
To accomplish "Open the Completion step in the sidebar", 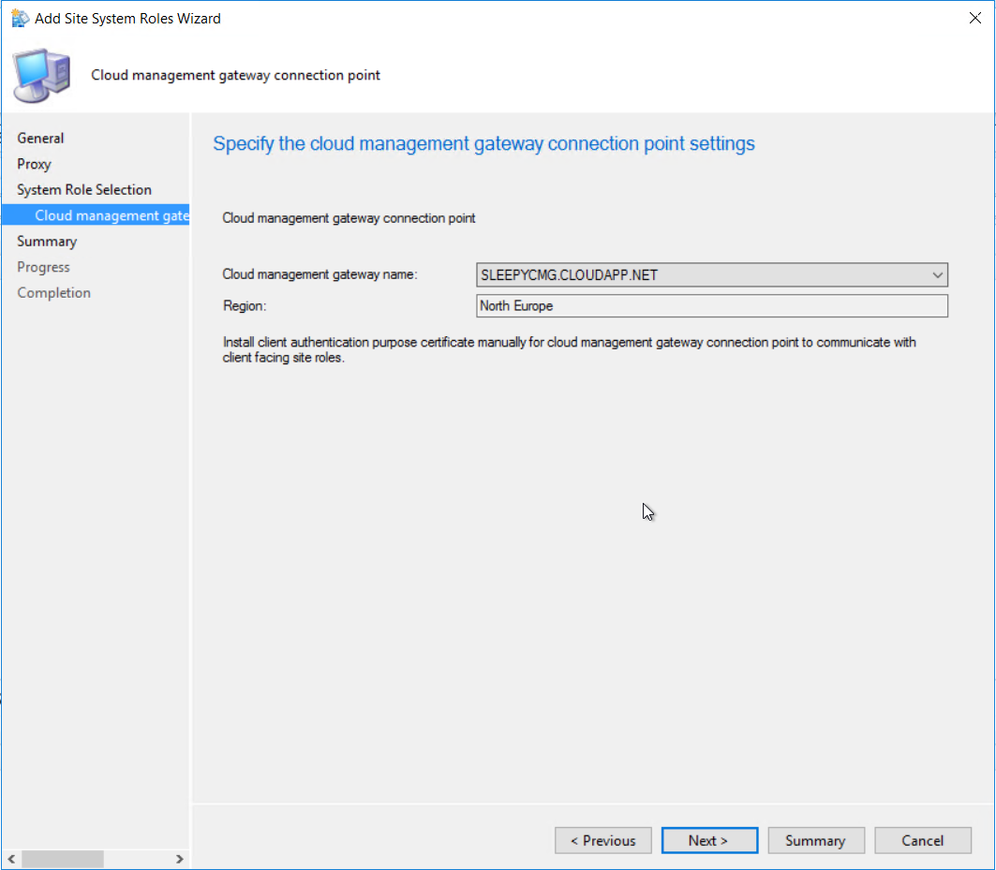I will pos(53,292).
